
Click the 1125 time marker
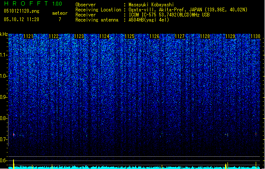tap(129, 36)
